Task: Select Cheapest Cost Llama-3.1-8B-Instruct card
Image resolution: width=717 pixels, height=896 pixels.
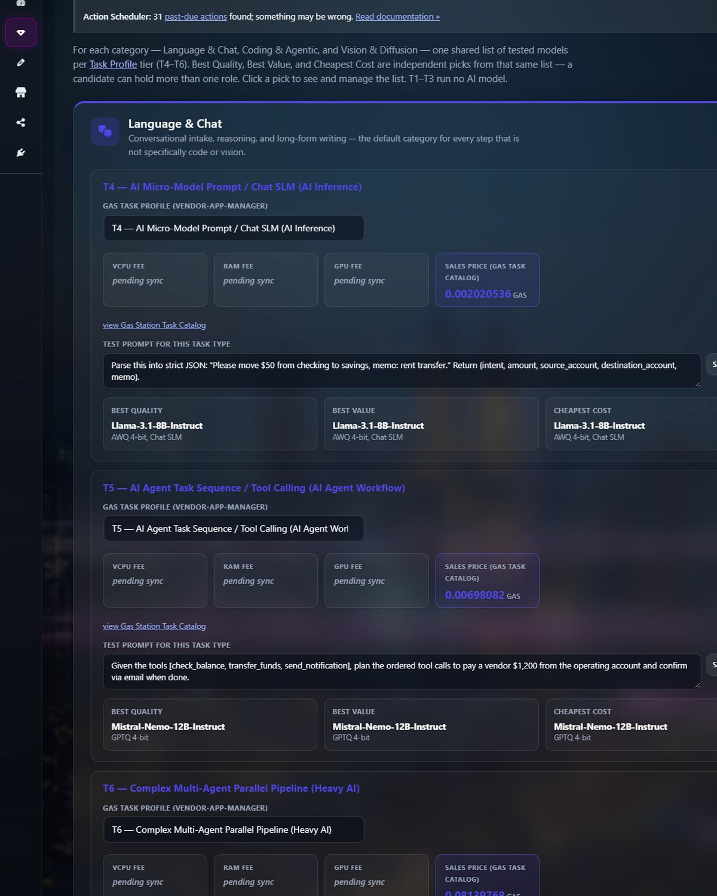Action: click(632, 424)
